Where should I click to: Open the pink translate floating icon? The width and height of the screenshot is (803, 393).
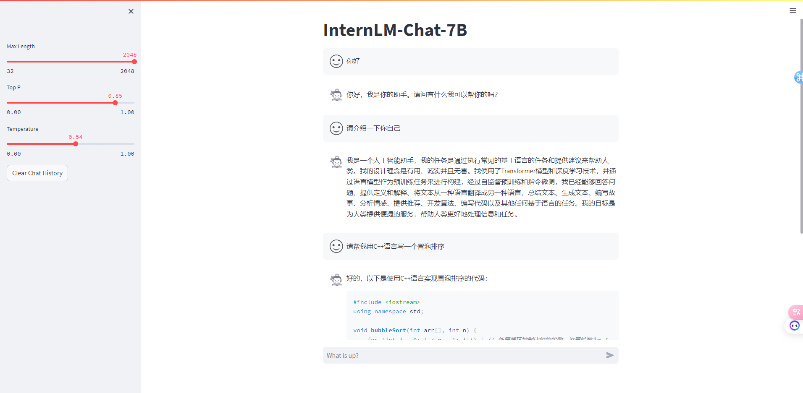[796, 312]
